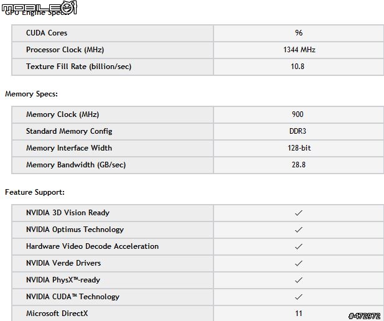Click the 128-bit interface width value

[297, 148]
